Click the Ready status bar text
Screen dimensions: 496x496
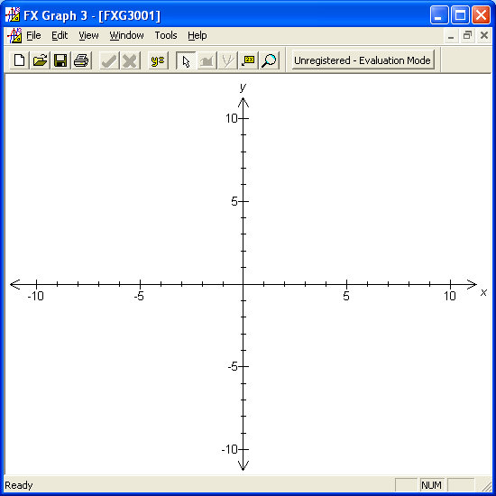(19, 485)
